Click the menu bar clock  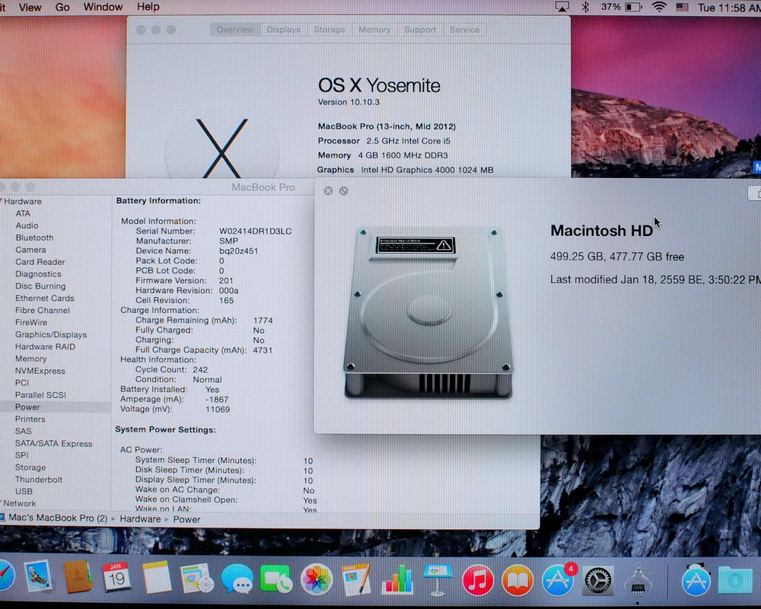click(729, 8)
